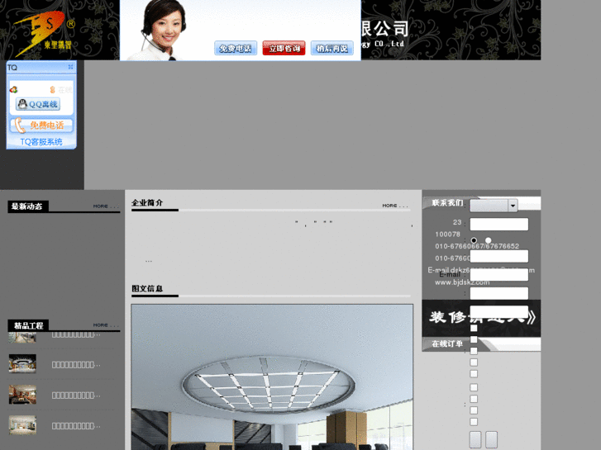Screen dimensions: 601x450
Task: Open the warm-toned lounge project thumbnail
Action: click(22, 395)
